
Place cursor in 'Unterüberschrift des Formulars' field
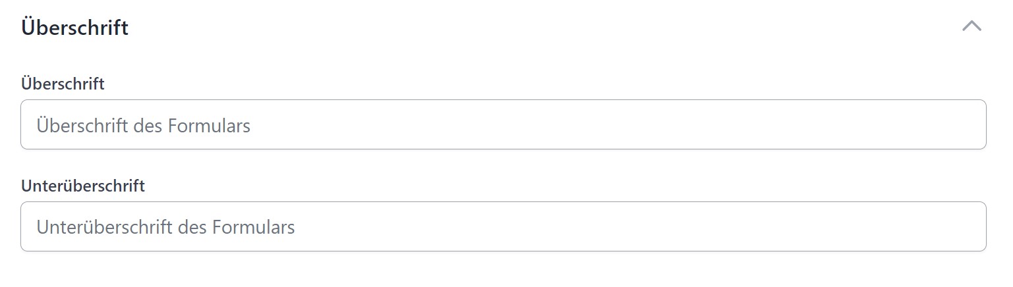[x=503, y=226]
